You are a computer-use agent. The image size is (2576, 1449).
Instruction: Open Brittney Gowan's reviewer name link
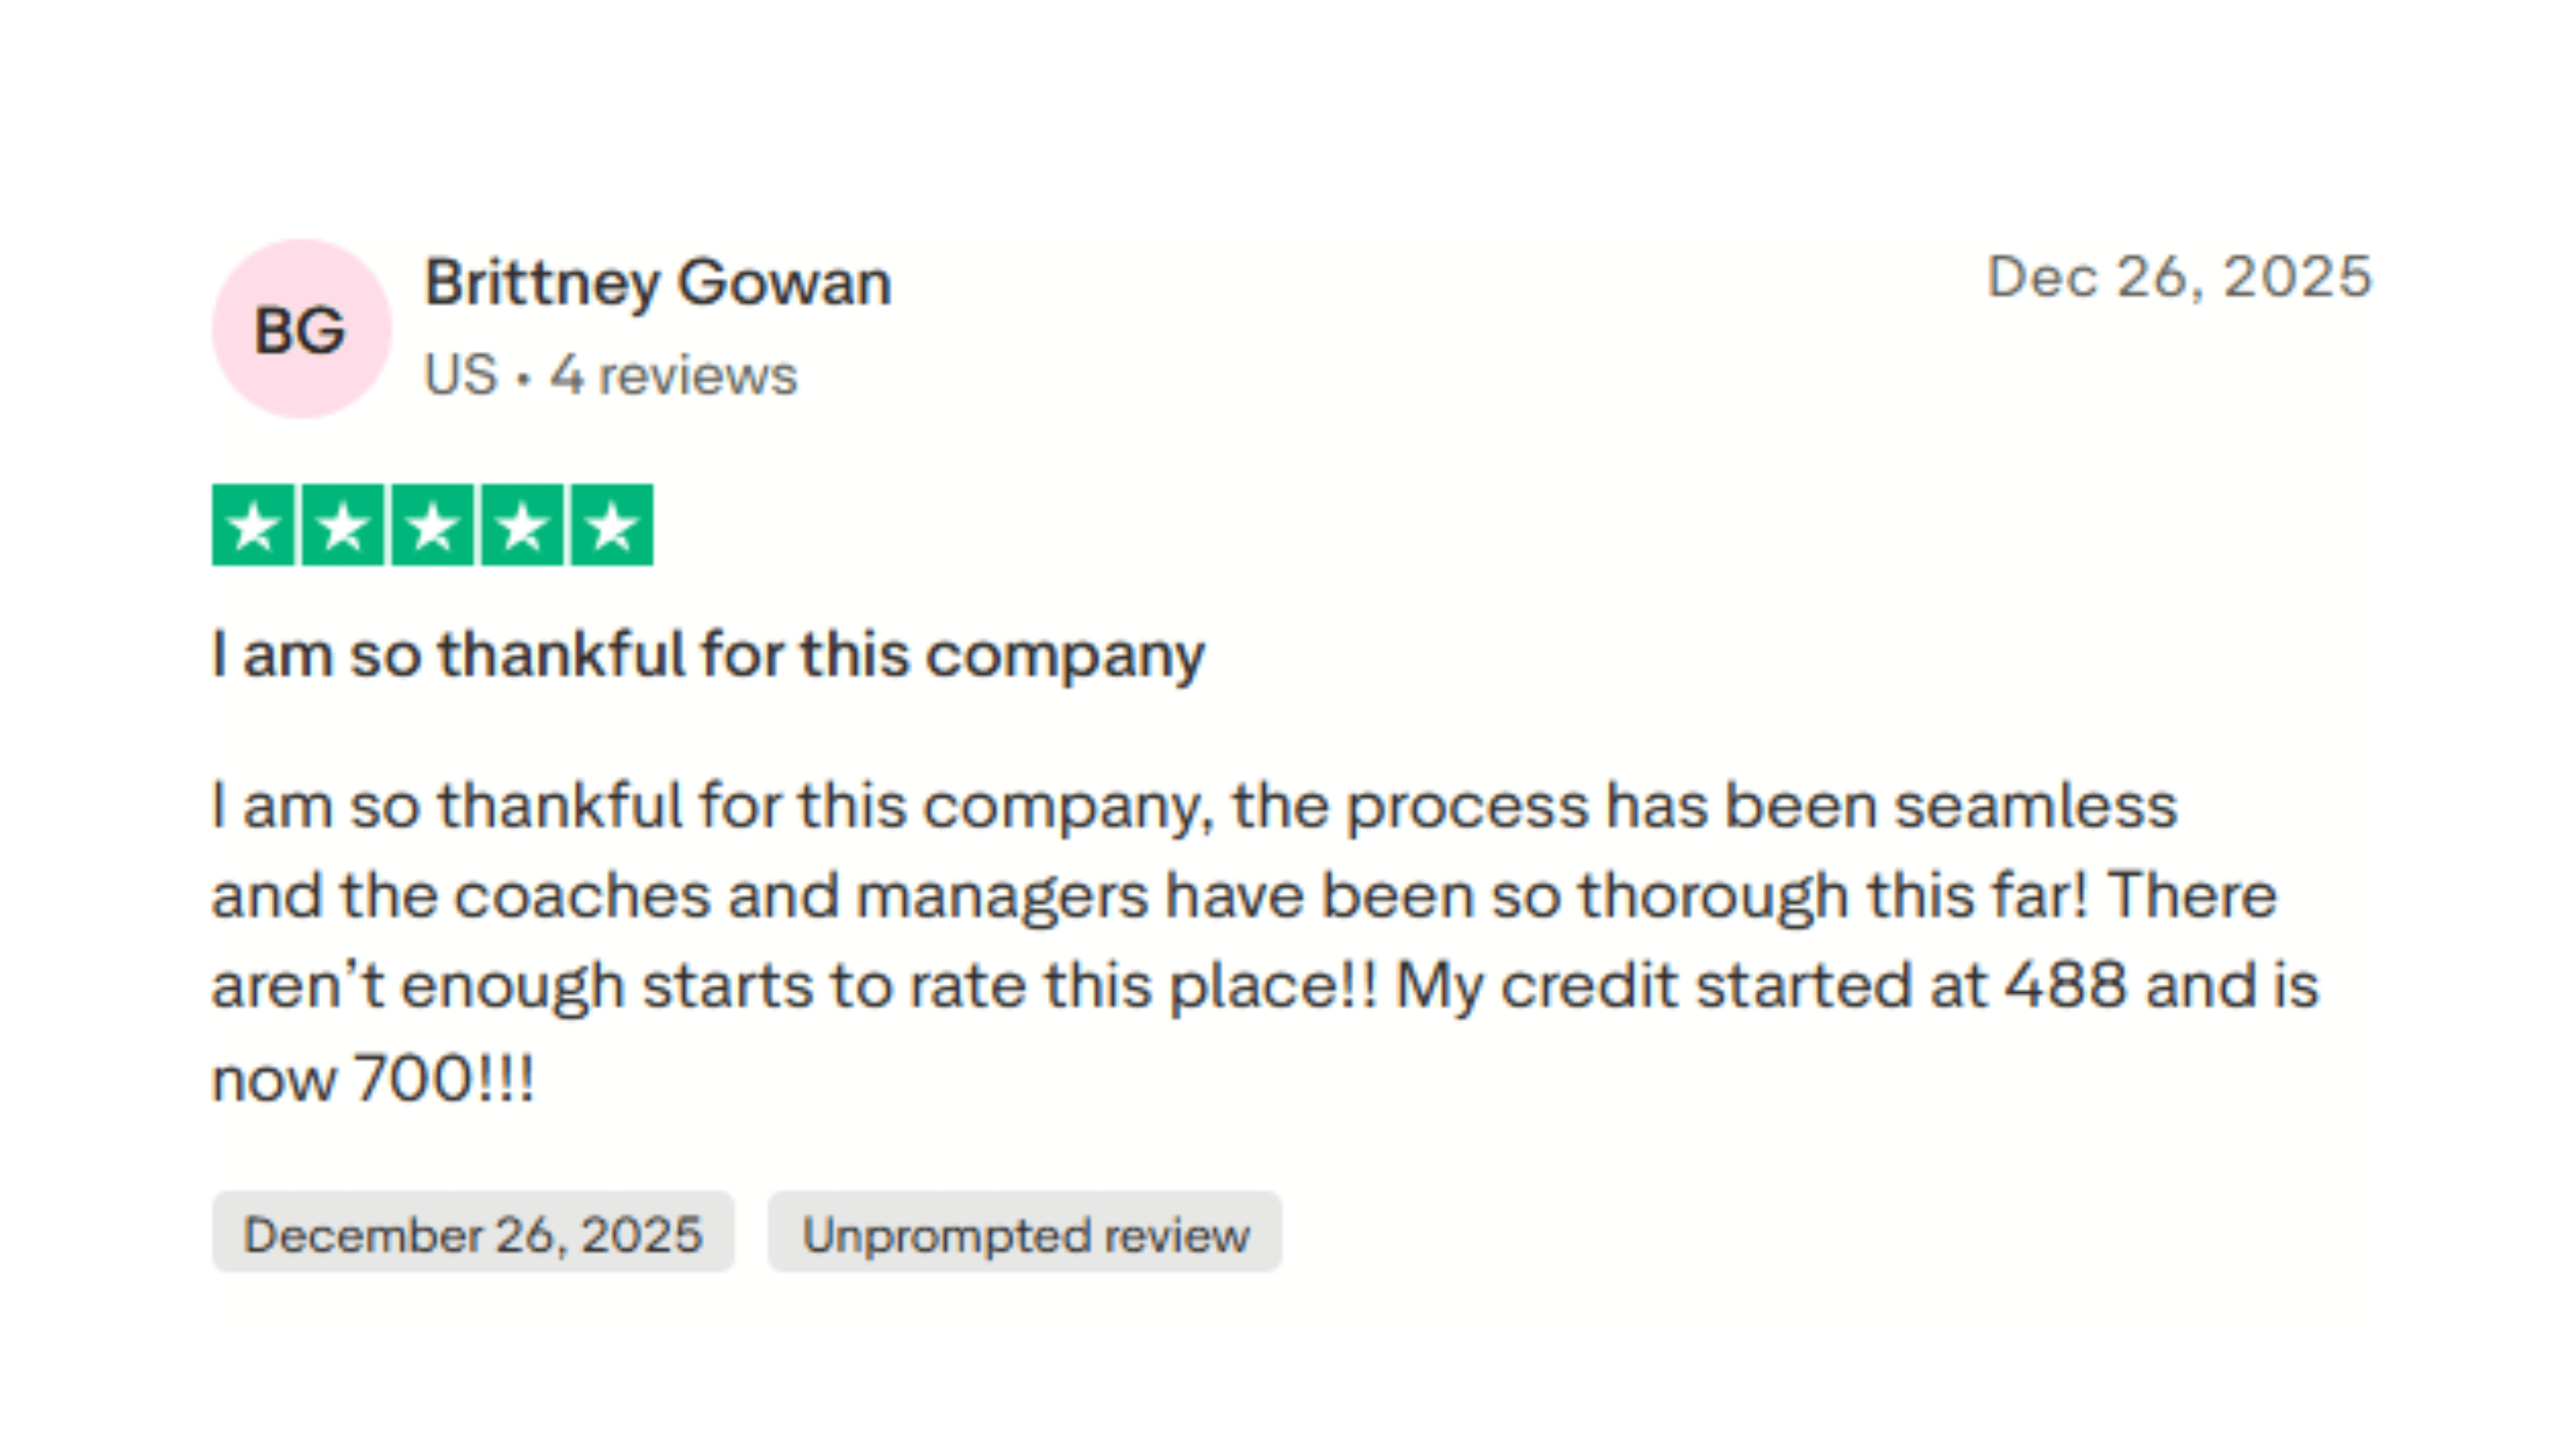click(657, 282)
